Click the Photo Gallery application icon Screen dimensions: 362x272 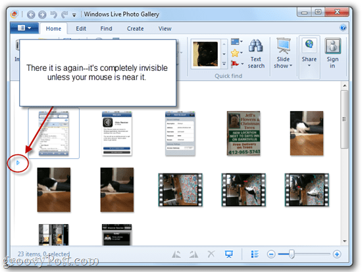(14, 14)
